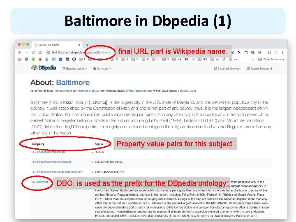Open the Faceted Browser link
This screenshot has height=222, width=296.
pos(227,69)
